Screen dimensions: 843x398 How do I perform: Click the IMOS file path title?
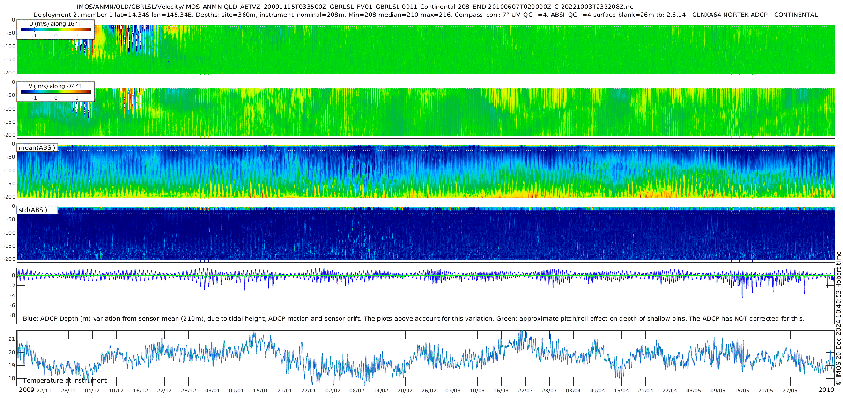(355, 7)
